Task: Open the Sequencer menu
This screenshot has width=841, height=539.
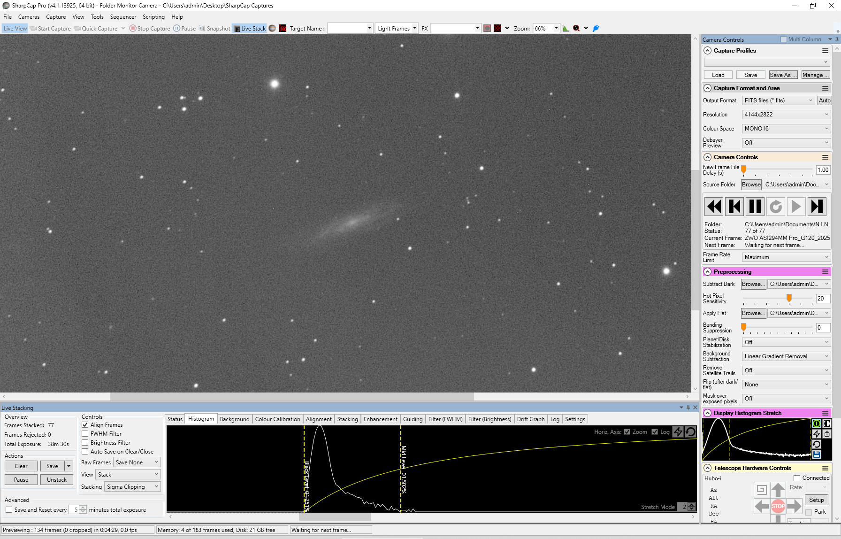Action: pos(123,17)
